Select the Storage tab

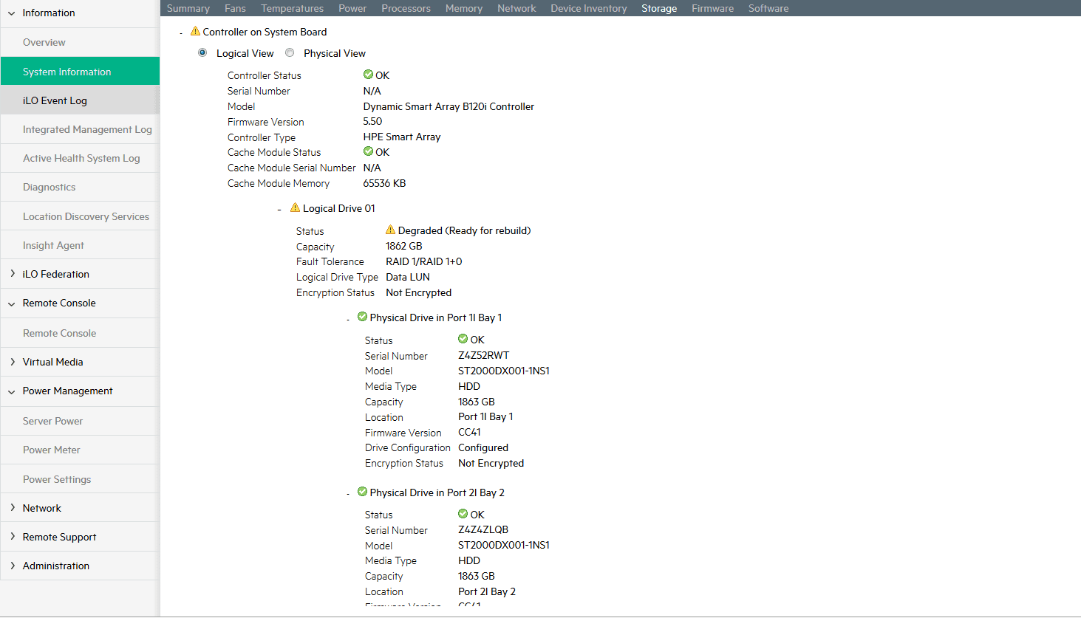pyautogui.click(x=659, y=8)
